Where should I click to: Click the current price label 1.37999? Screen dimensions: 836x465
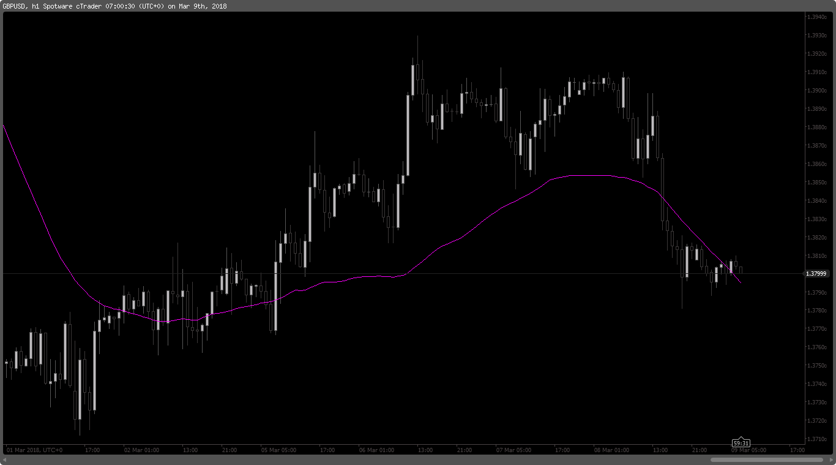(x=817, y=274)
